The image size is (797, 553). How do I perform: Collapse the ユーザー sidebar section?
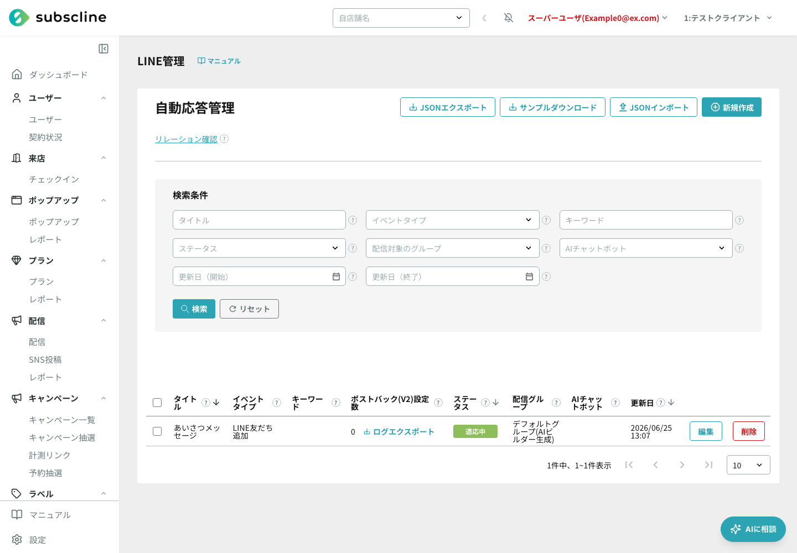point(103,98)
